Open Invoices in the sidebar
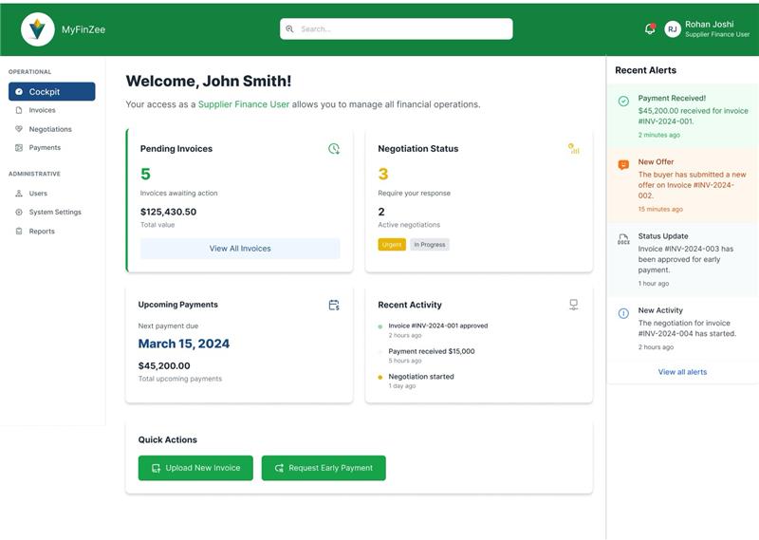Image resolution: width=759 pixels, height=540 pixels. pos(42,110)
